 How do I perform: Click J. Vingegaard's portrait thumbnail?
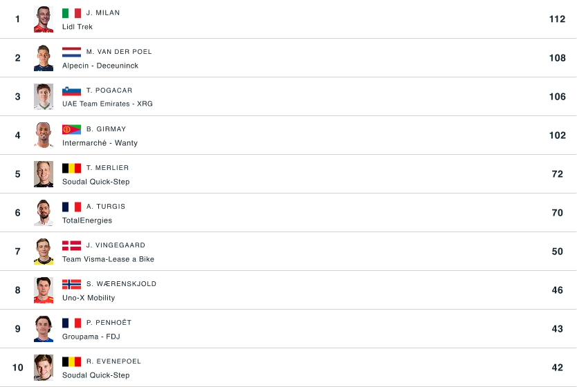(44, 252)
